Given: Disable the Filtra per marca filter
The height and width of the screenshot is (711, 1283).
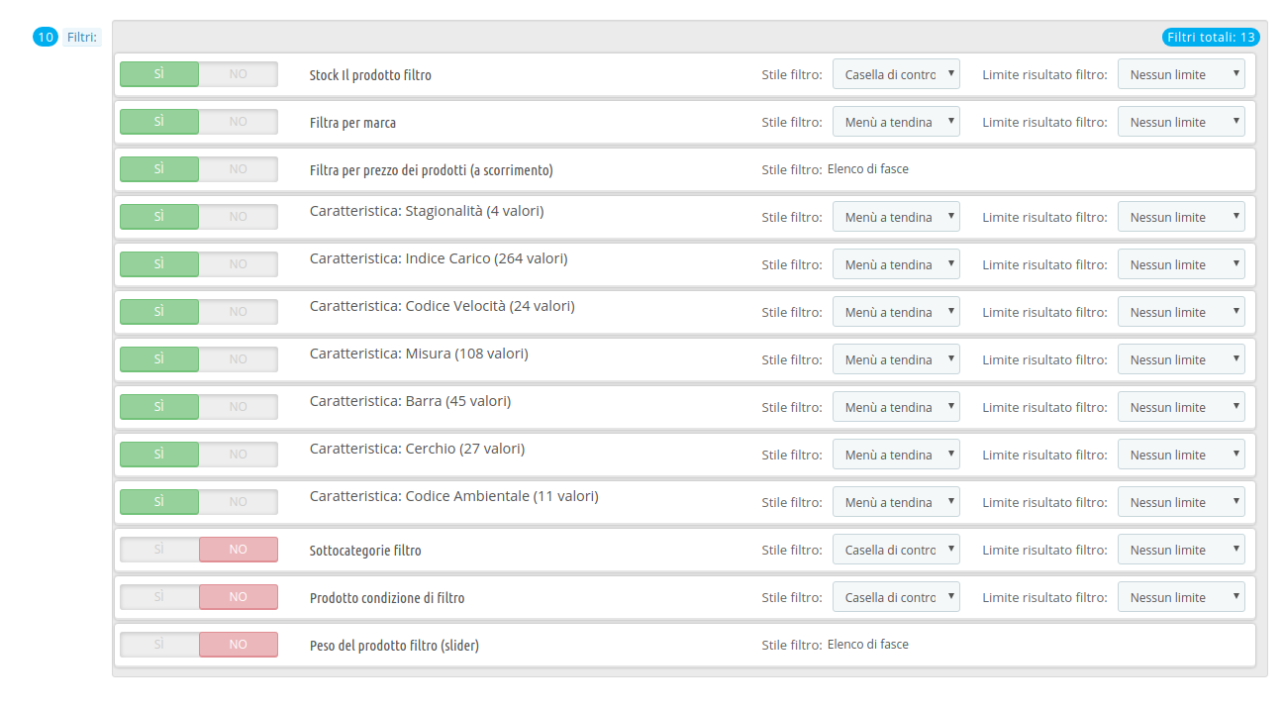Looking at the screenshot, I should [x=238, y=122].
